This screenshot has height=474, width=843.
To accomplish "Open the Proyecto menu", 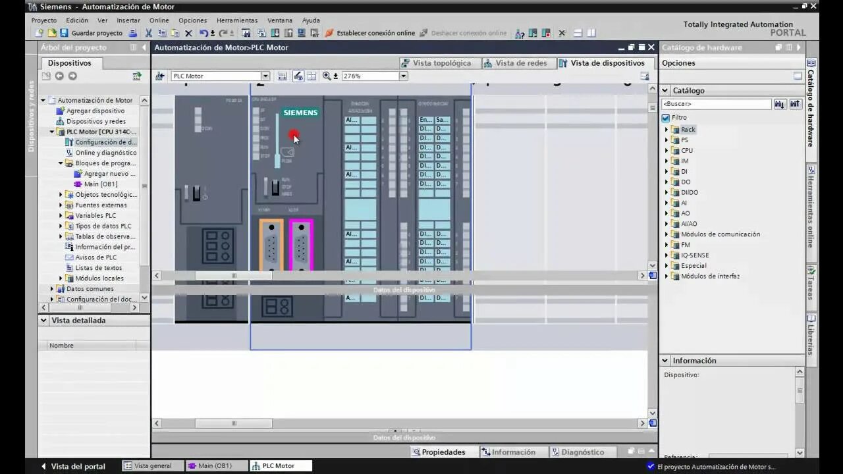I will [44, 20].
